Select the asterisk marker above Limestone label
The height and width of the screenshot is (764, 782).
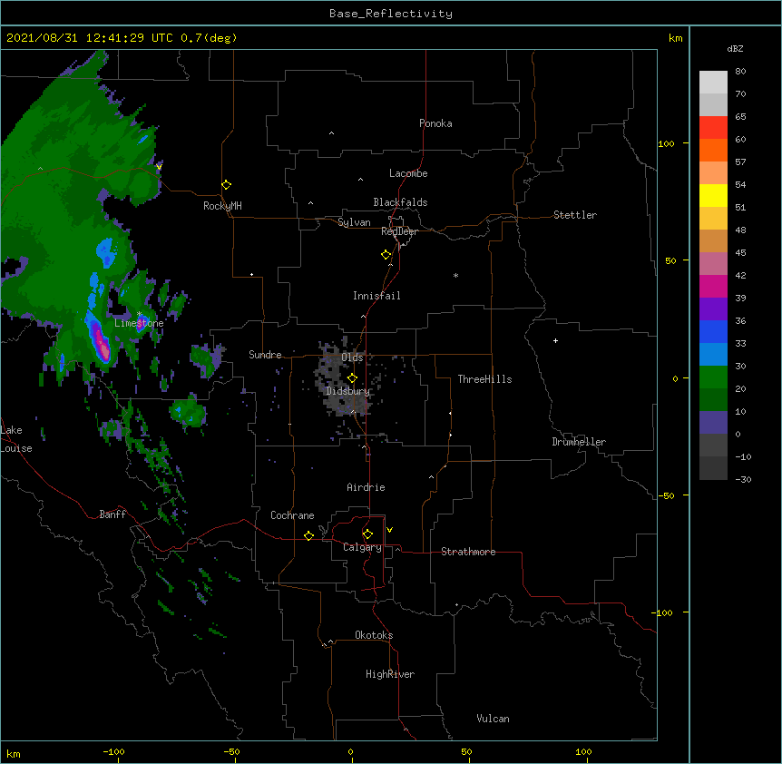click(x=139, y=314)
